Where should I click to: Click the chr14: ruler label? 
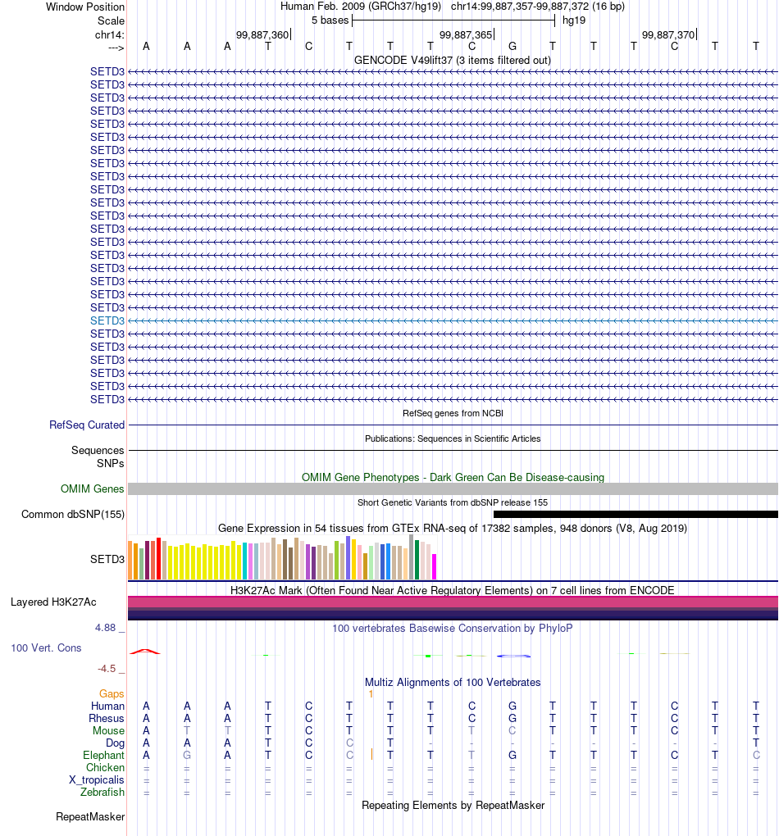pos(110,34)
